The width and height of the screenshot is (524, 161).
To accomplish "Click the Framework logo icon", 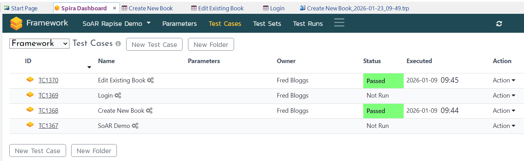I will pos(16,23).
